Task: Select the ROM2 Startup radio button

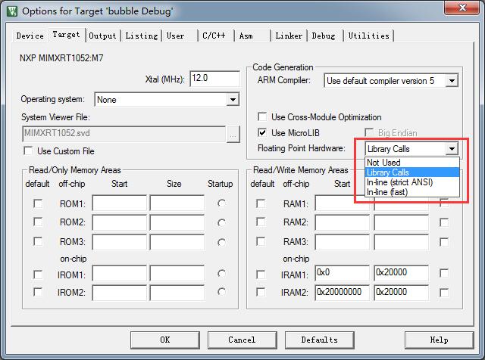Action: [221, 222]
